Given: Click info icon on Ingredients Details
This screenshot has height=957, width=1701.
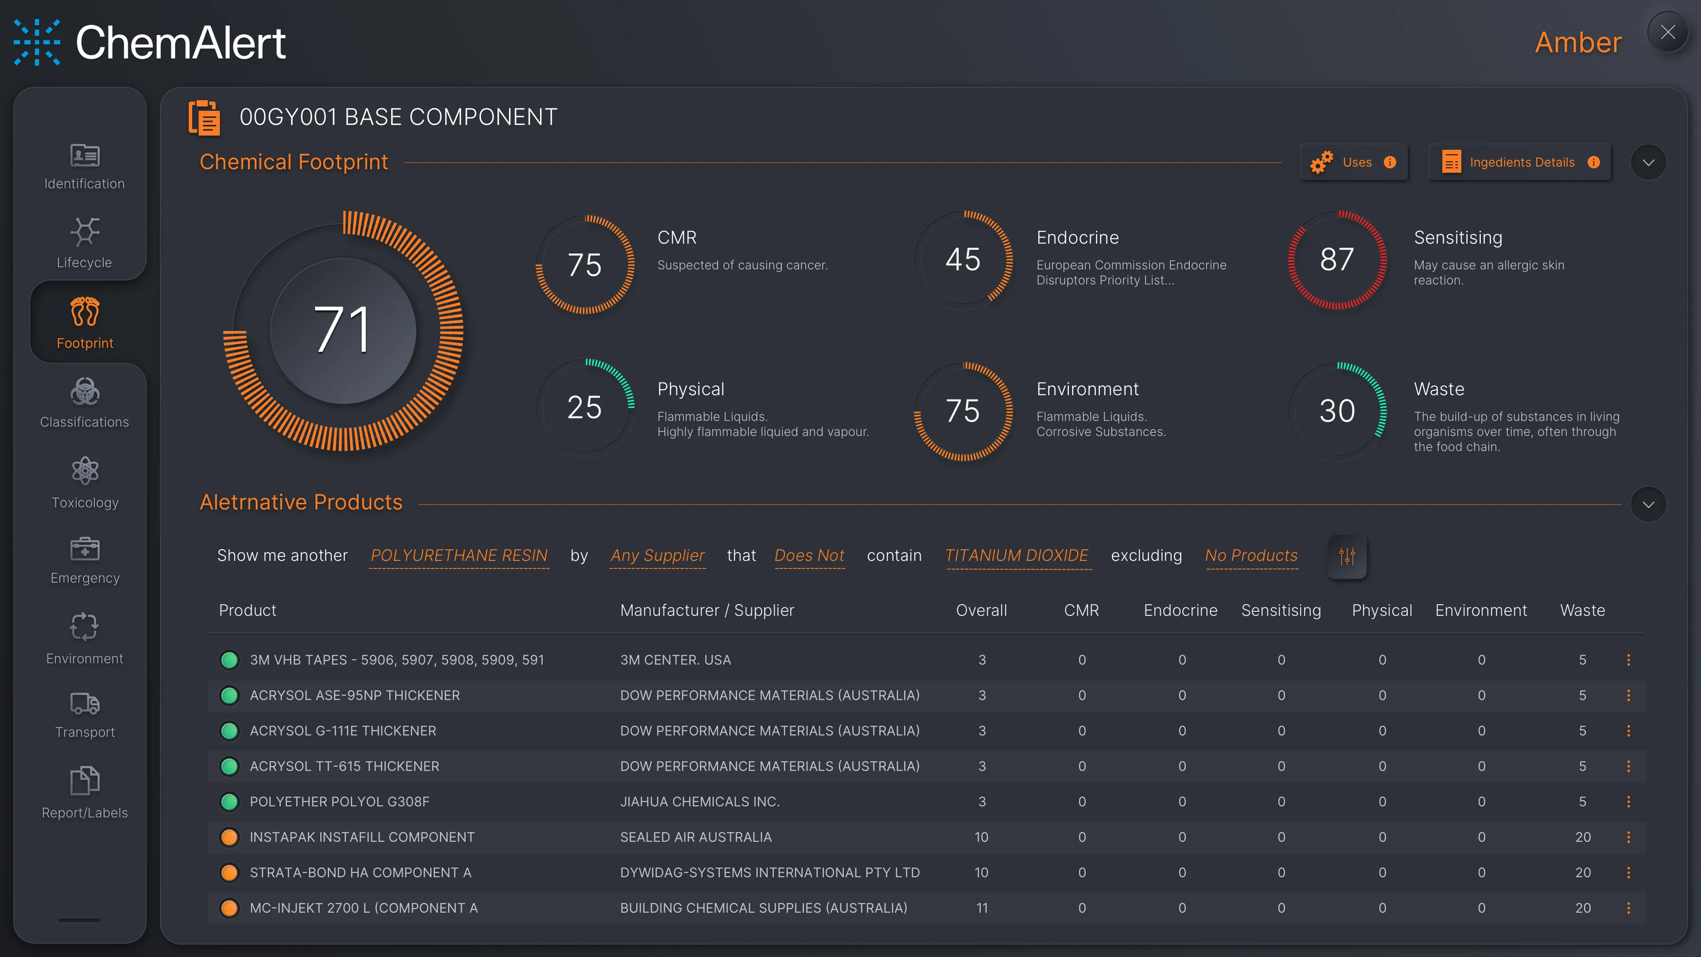Looking at the screenshot, I should 1594,163.
